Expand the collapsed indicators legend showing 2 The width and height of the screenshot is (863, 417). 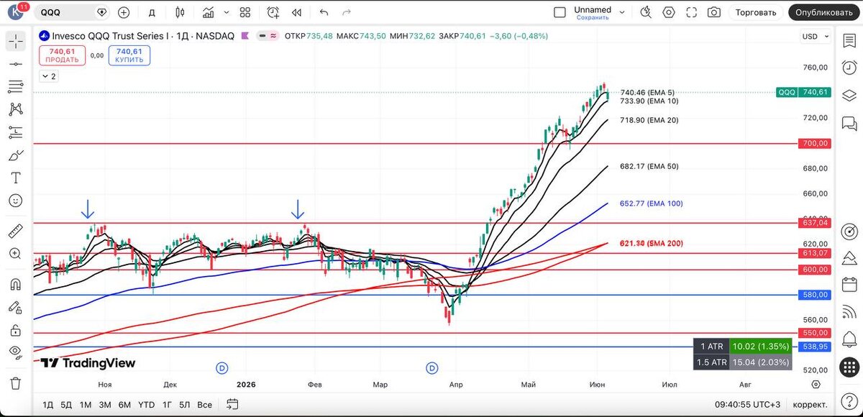point(50,76)
